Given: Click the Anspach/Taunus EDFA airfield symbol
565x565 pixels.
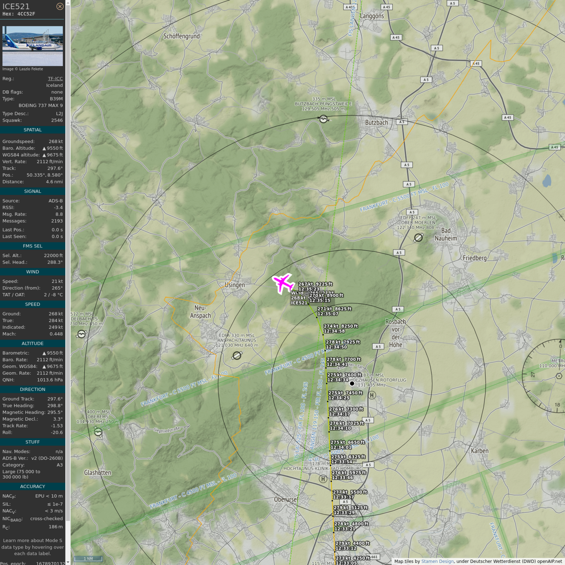Looking at the screenshot, I should 237,355.
